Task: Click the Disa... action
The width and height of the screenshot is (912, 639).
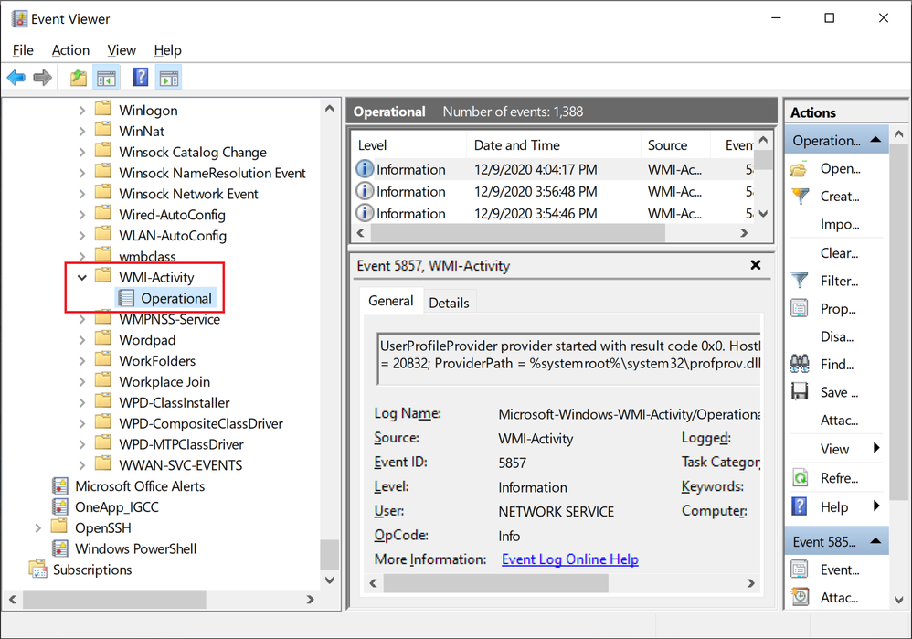Action: [837, 336]
